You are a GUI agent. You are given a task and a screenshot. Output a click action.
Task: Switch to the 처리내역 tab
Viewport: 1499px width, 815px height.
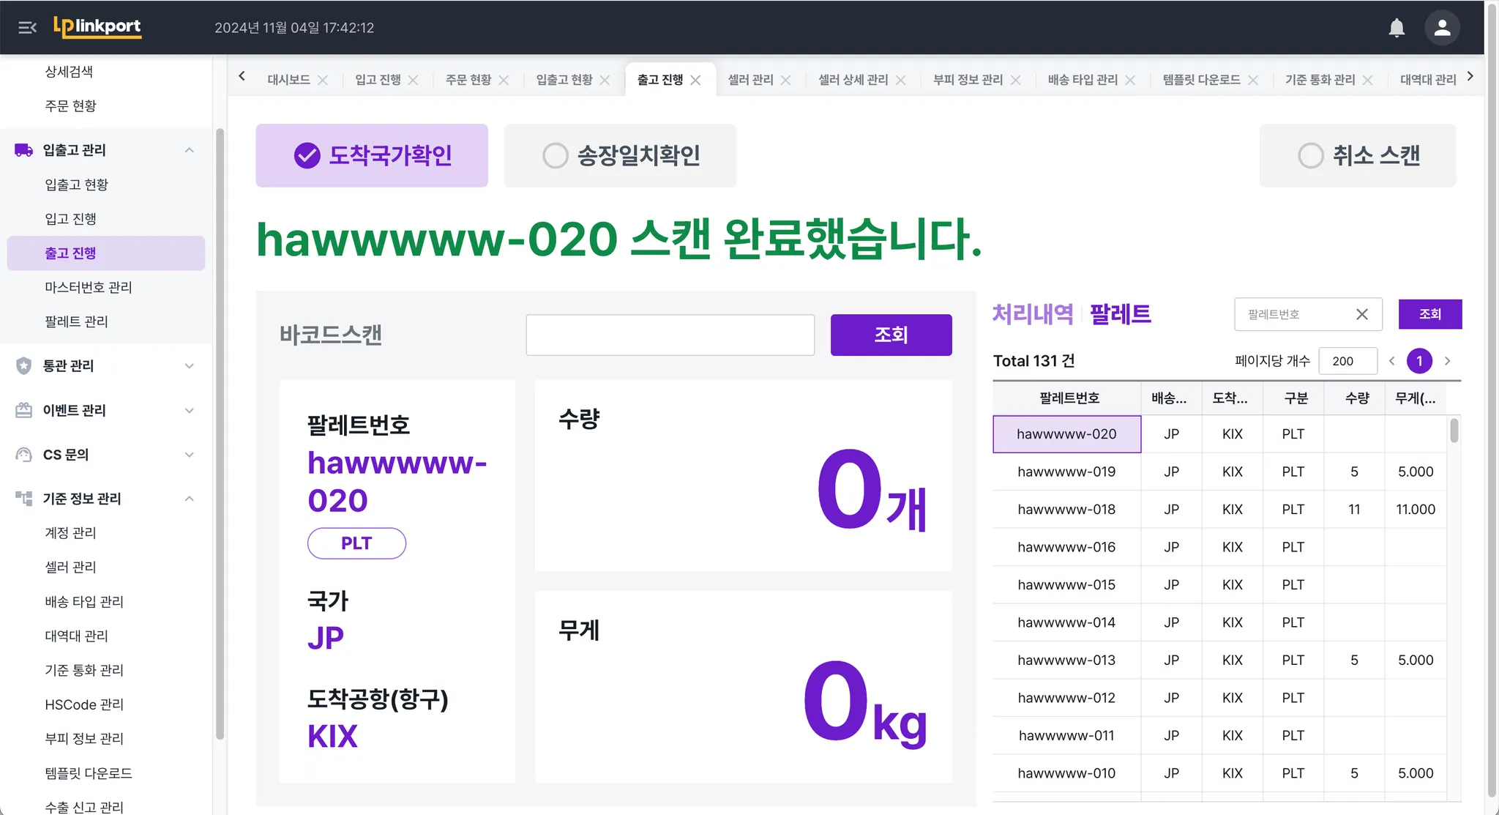coord(1032,314)
